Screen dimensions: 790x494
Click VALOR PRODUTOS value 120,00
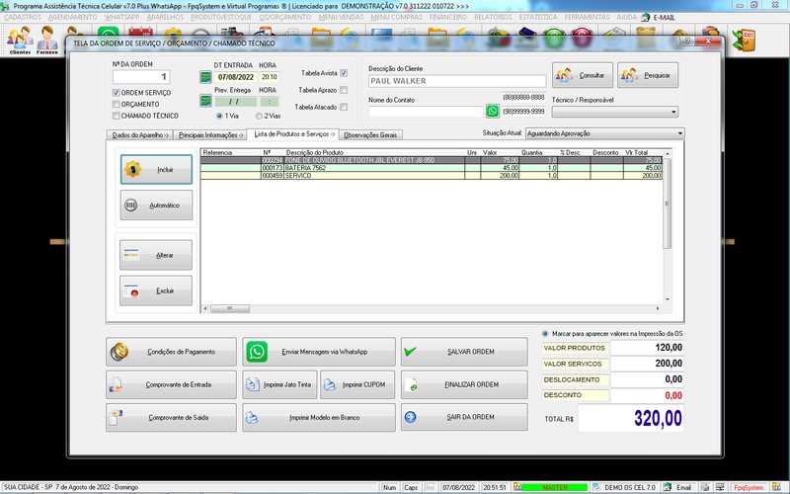[x=648, y=348]
